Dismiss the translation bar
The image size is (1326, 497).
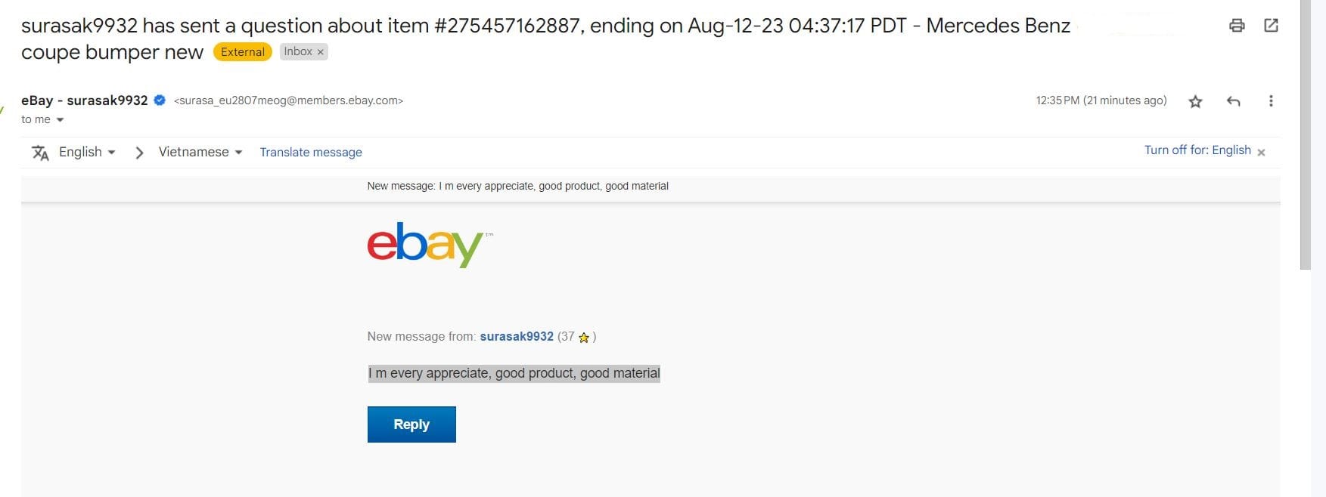[x=1261, y=152]
